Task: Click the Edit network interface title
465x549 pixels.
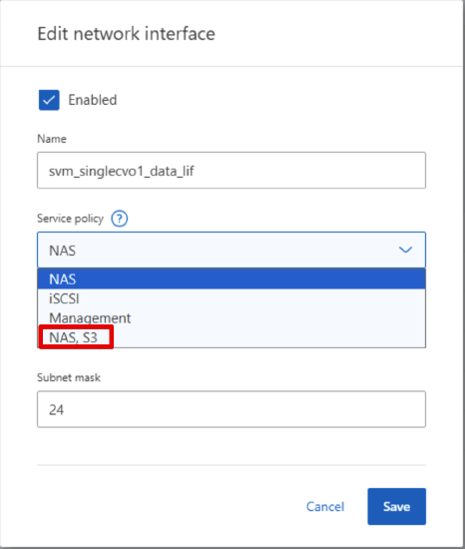Action: pos(127,34)
